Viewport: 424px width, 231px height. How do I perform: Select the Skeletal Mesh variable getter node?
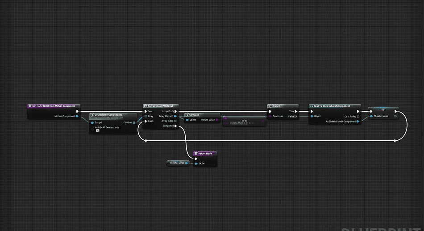coord(178,163)
